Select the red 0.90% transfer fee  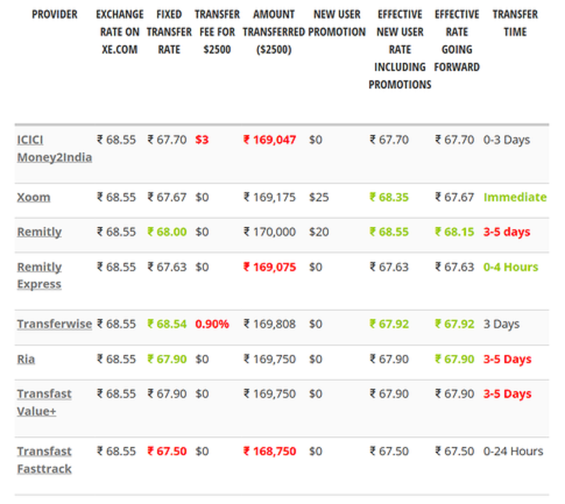coord(212,324)
